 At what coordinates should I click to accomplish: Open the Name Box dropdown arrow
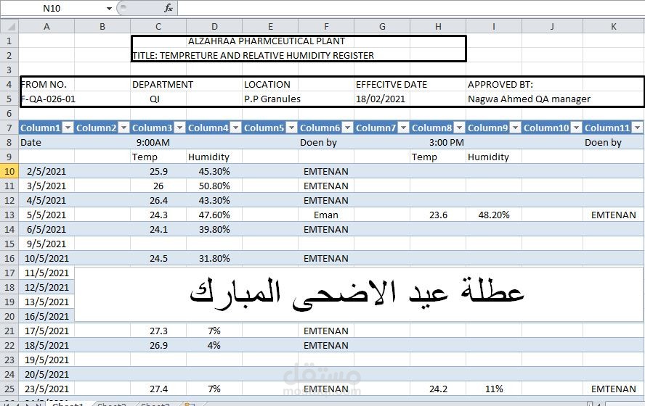(109, 8)
